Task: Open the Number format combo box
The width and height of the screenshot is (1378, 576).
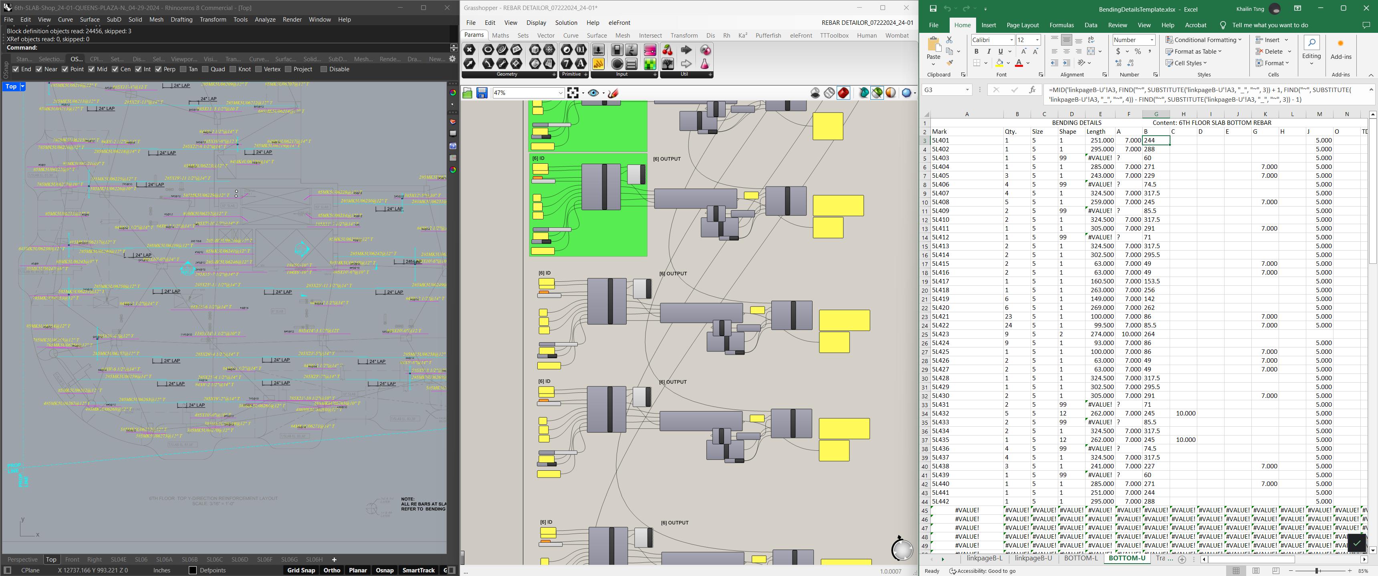Action: [x=1152, y=40]
